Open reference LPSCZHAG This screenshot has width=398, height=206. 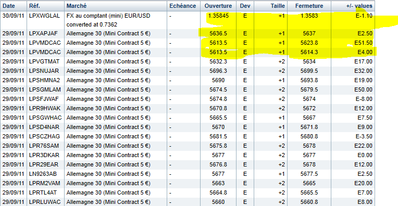[44, 137]
